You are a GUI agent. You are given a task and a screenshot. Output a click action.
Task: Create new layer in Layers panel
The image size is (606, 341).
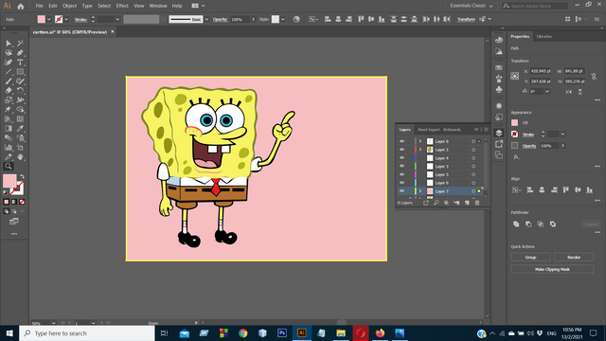pos(467,203)
